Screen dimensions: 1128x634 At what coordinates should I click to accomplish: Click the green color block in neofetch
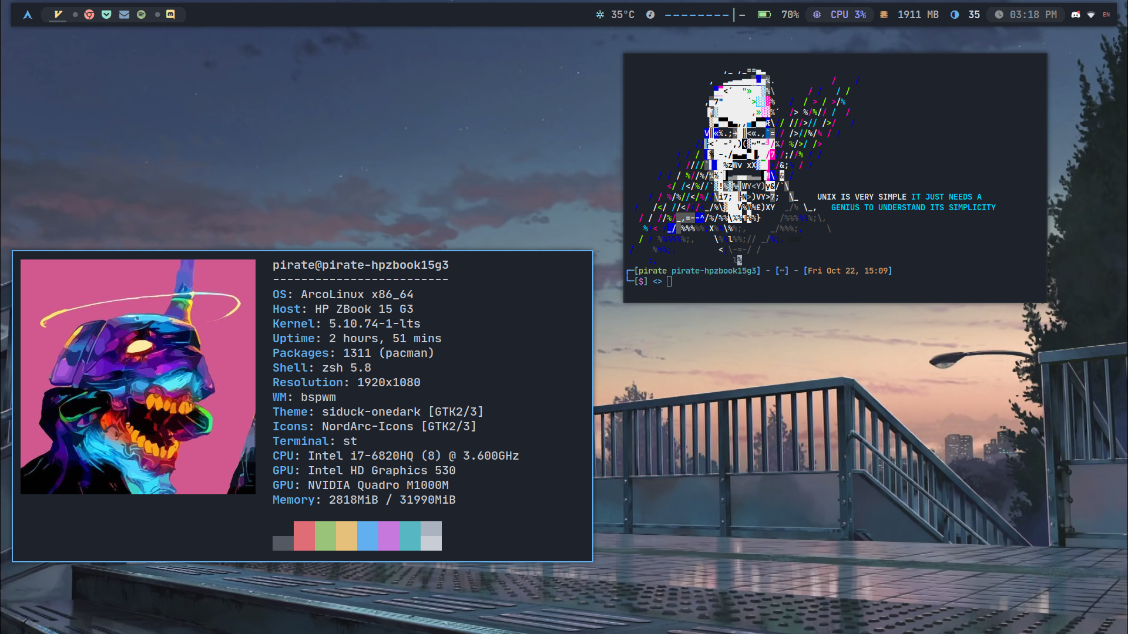pos(325,536)
